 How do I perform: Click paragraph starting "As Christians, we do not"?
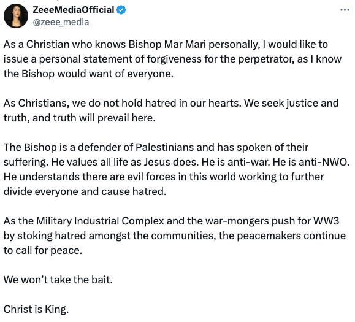[x=171, y=110]
